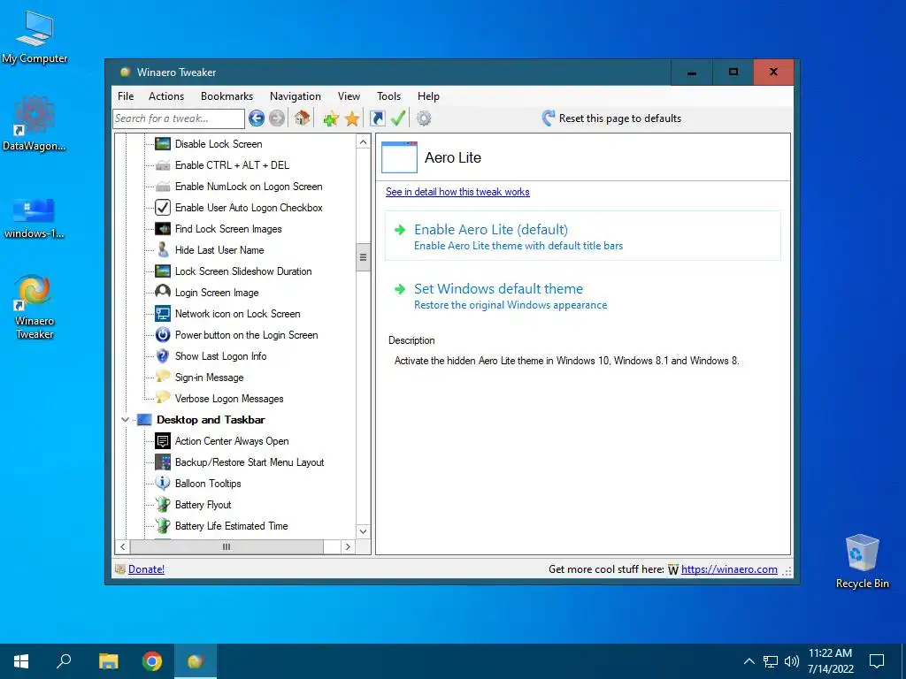Click the Search for a tweak field
This screenshot has height=679, width=906.
pos(179,118)
